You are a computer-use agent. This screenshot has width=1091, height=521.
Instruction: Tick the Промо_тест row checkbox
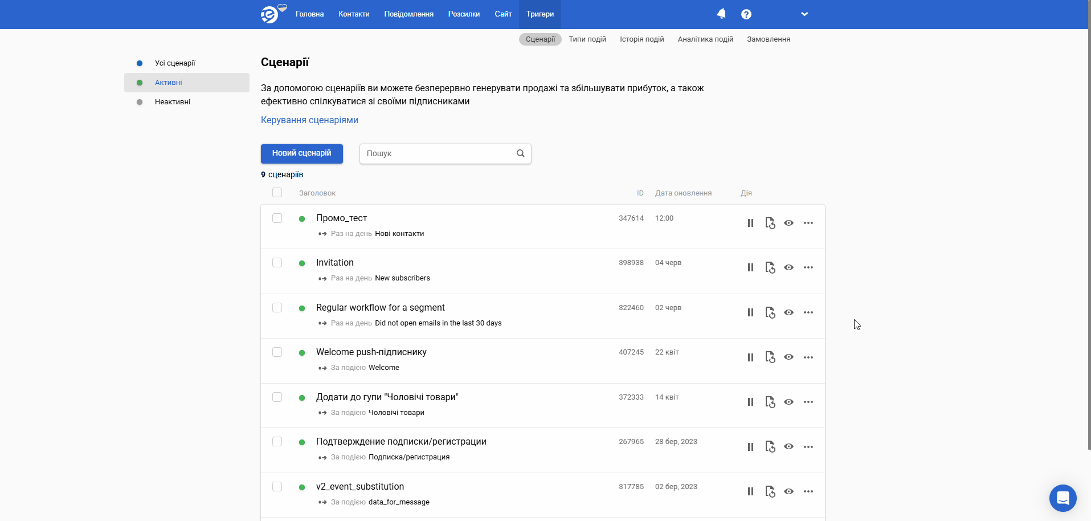pyautogui.click(x=277, y=218)
